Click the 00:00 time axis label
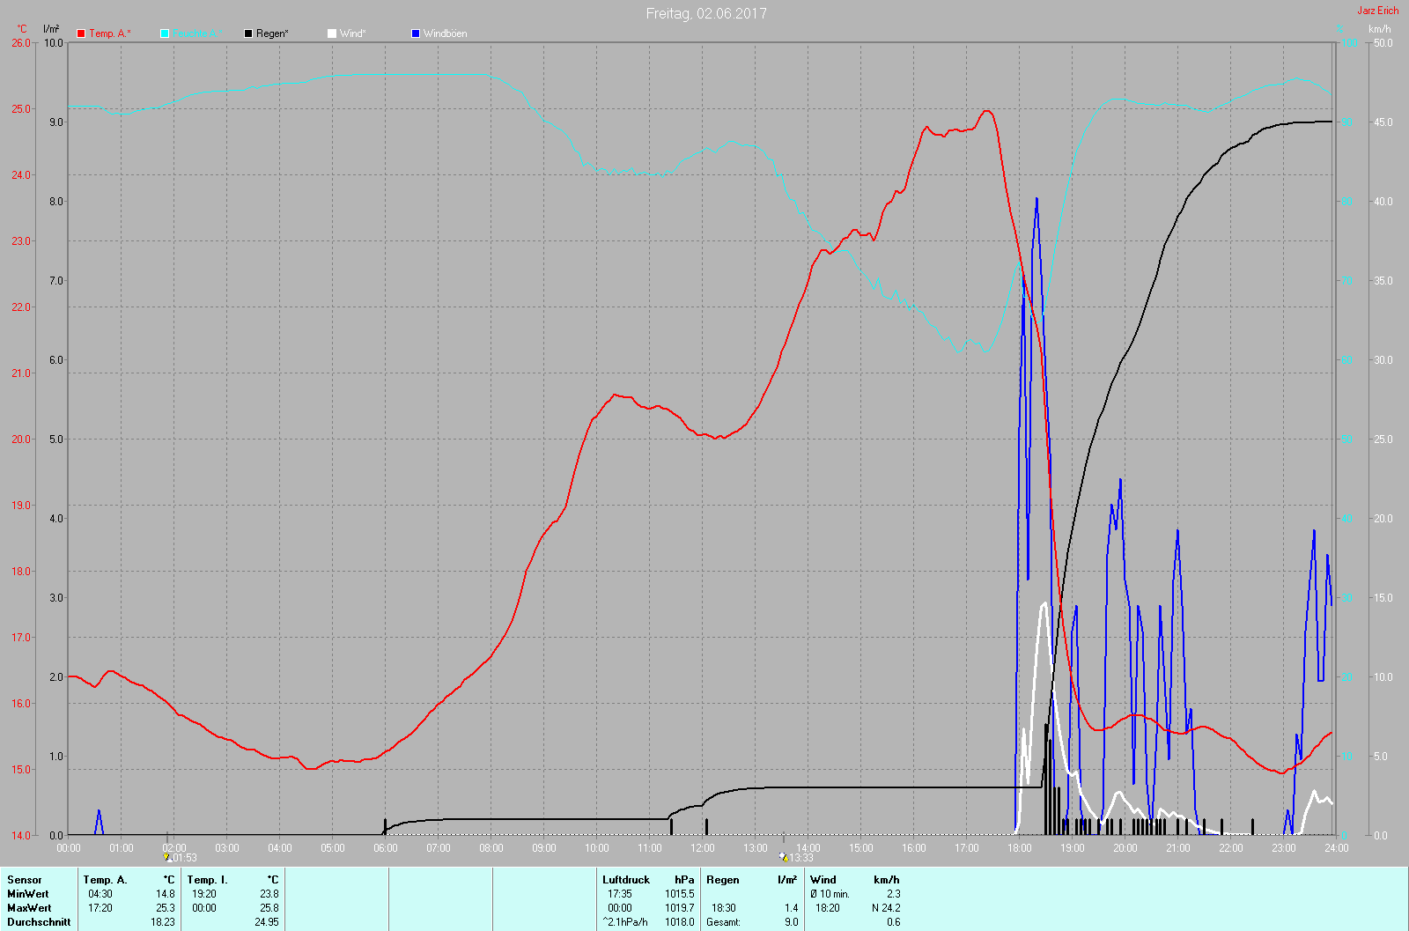This screenshot has height=931, width=1409. [69, 848]
